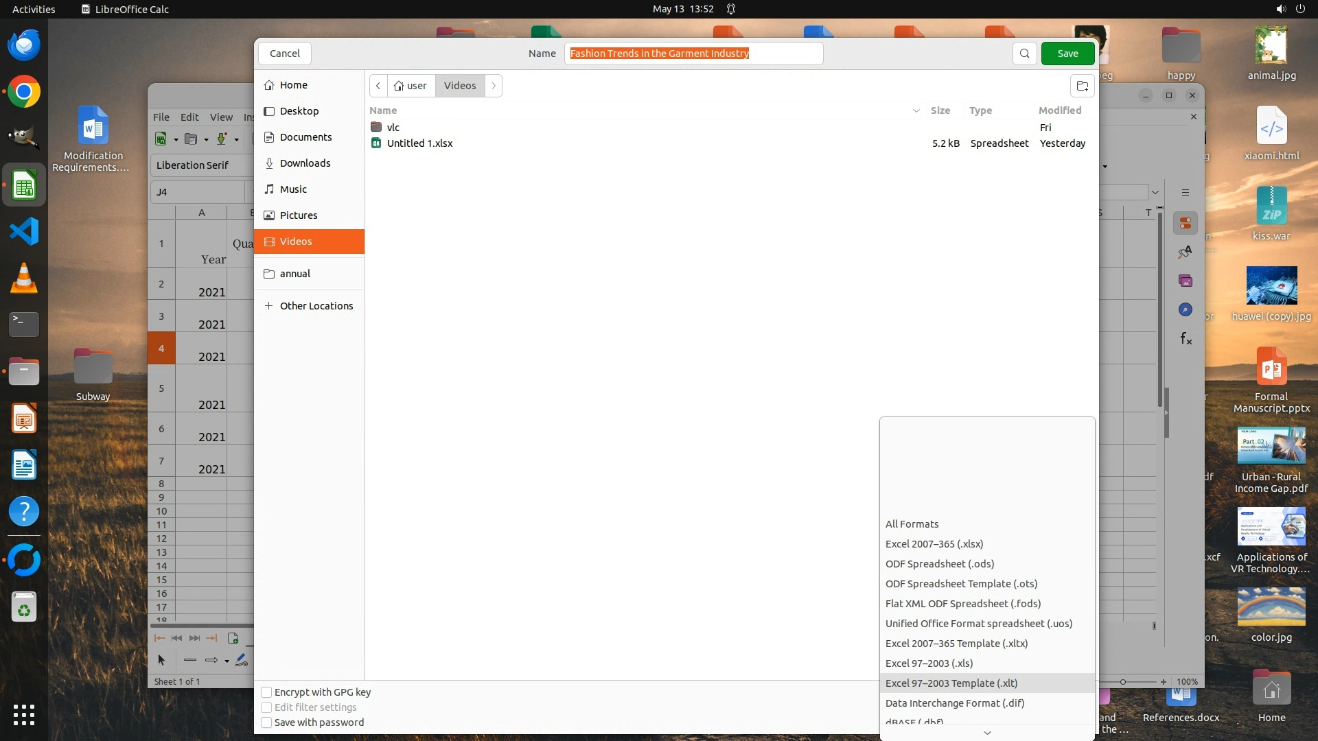The image size is (1318, 741).
Task: Cancel the save dialog
Action: pyautogui.click(x=284, y=54)
